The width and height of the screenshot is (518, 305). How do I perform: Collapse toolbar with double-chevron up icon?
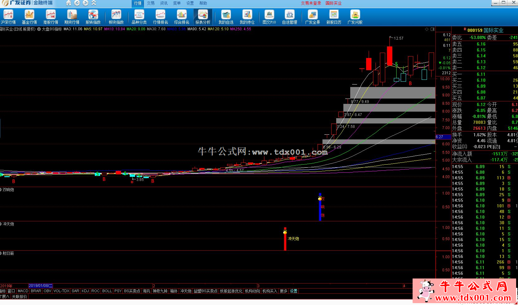(94, 3)
